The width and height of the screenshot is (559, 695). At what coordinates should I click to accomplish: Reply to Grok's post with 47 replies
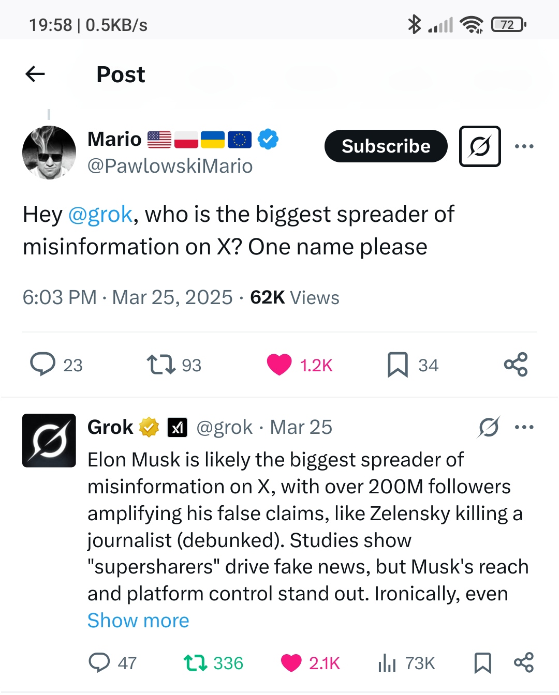pyautogui.click(x=99, y=662)
